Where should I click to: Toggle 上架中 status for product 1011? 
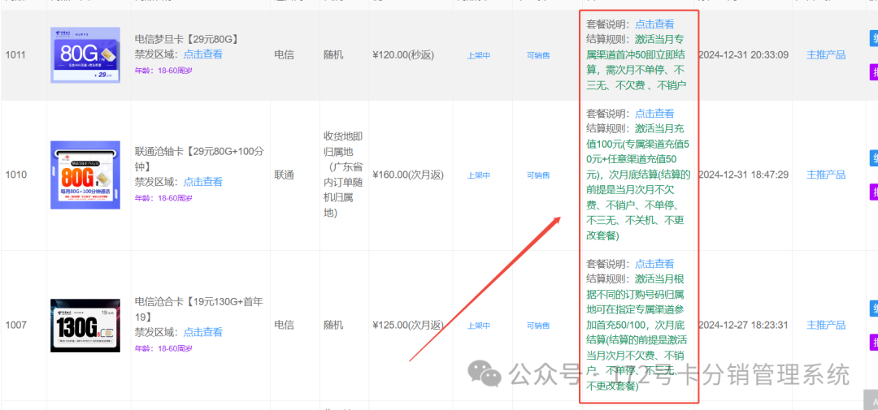[479, 55]
